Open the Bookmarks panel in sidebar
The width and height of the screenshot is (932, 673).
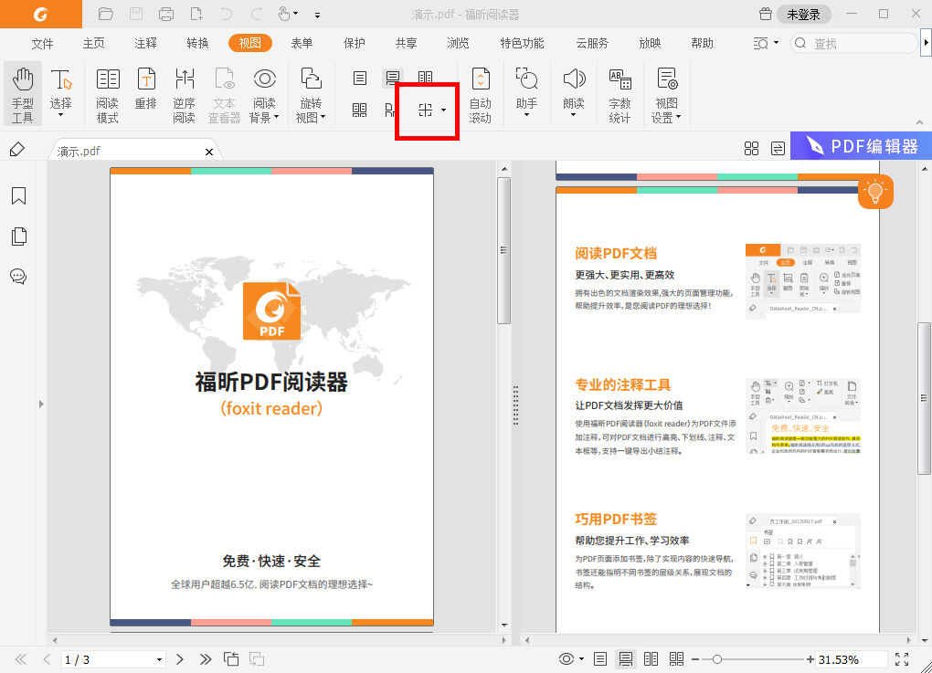pos(18,195)
